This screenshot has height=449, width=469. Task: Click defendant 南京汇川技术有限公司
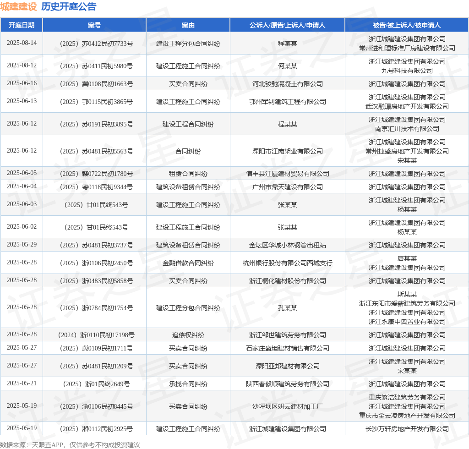click(407, 129)
